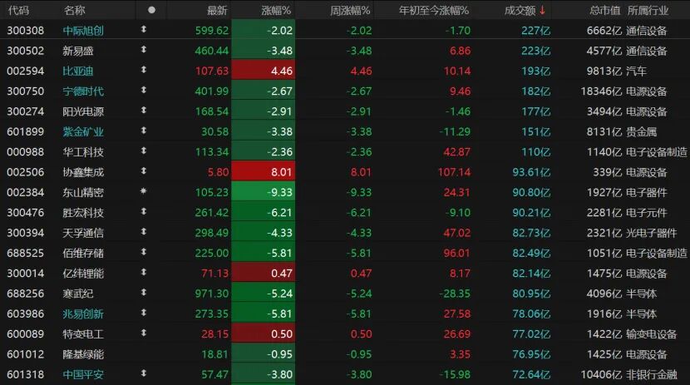Click the marker icon in the 中际旭创 row
Screen dimensions: 690x385
click(x=144, y=29)
